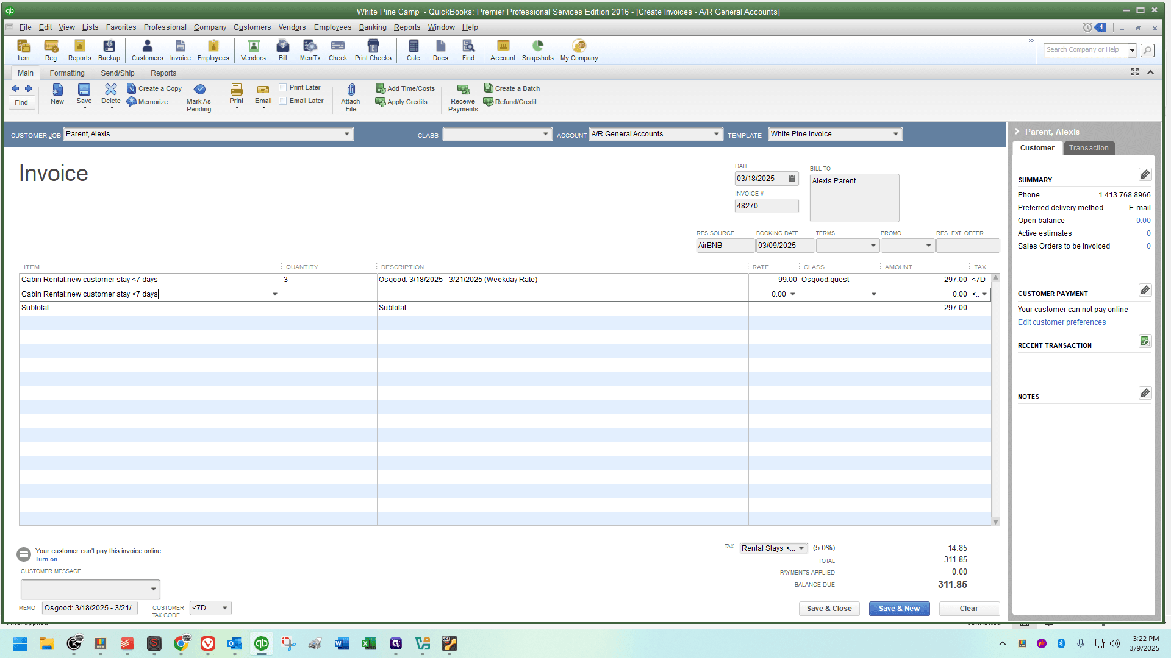Viewport: 1171px width, 658px height.
Task: Open the Vendors menu
Action: click(x=292, y=27)
